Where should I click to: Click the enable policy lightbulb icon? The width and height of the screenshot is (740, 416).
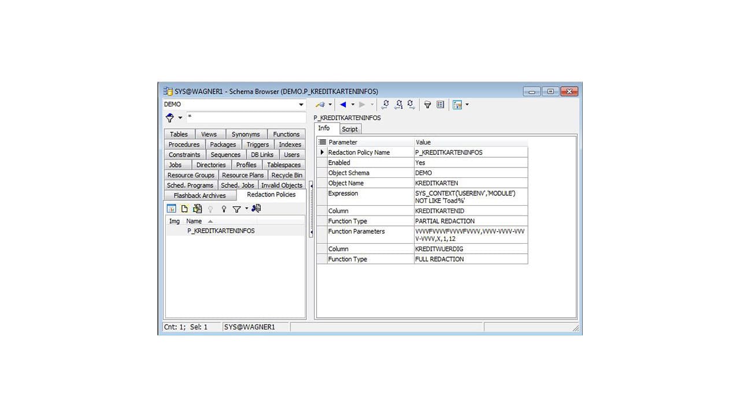click(224, 209)
